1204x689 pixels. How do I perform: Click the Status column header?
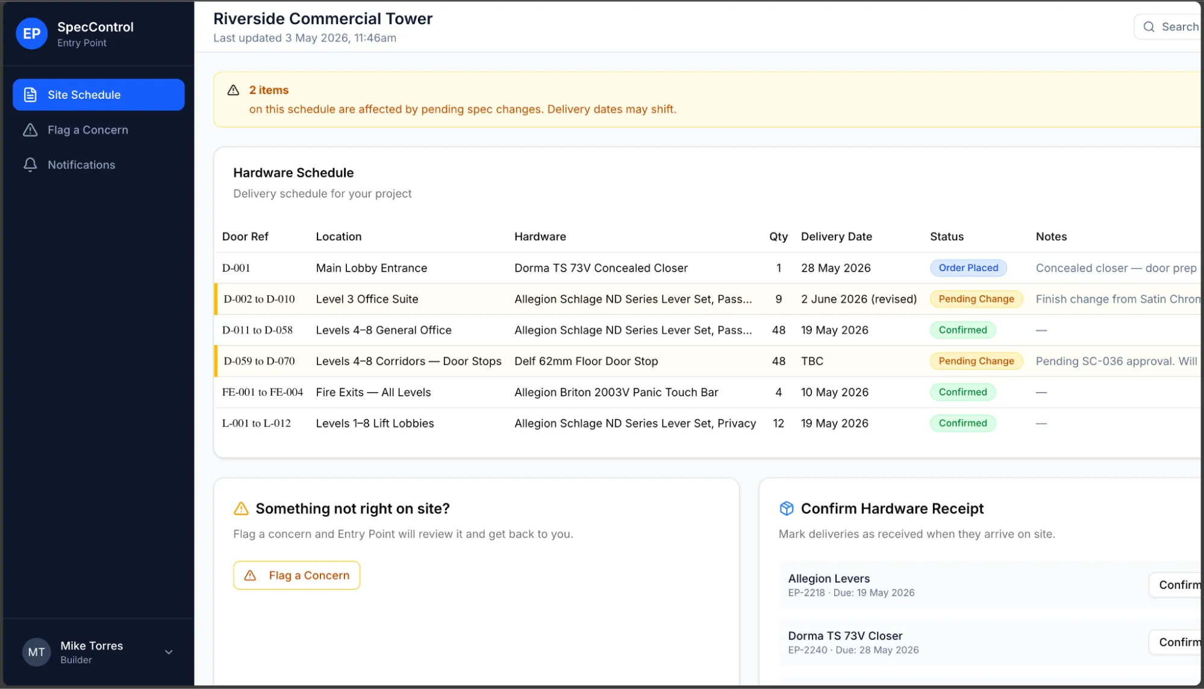point(946,237)
